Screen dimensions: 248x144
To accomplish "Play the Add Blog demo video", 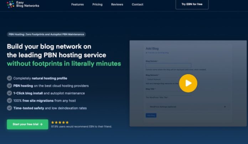I will click(188, 83).
